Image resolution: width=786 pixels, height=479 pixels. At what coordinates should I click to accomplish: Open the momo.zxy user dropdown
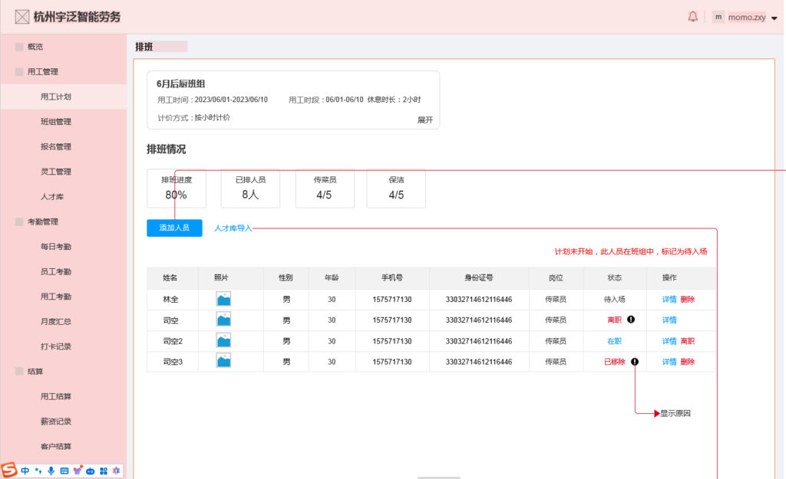pos(774,18)
